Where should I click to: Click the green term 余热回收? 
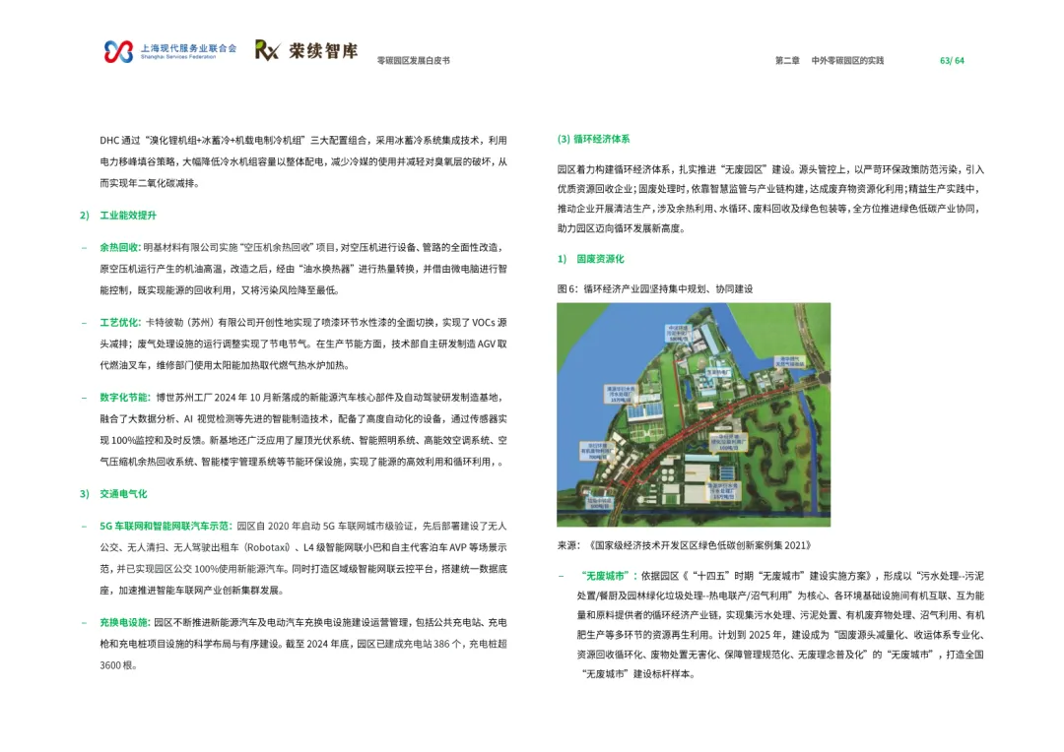click(x=120, y=247)
